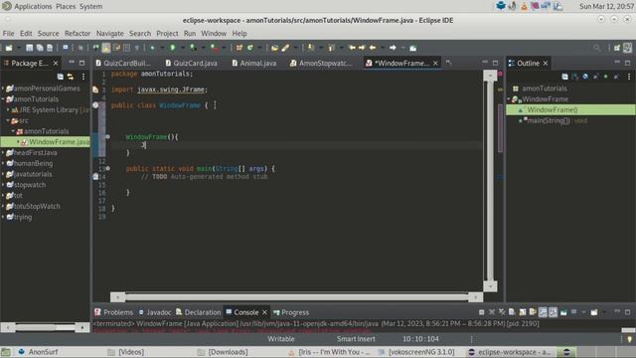Open the Progress tab
This screenshot has height=358, width=636.
point(291,312)
